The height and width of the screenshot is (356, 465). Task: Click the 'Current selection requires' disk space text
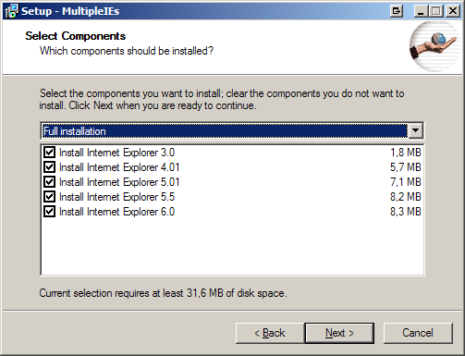point(163,293)
